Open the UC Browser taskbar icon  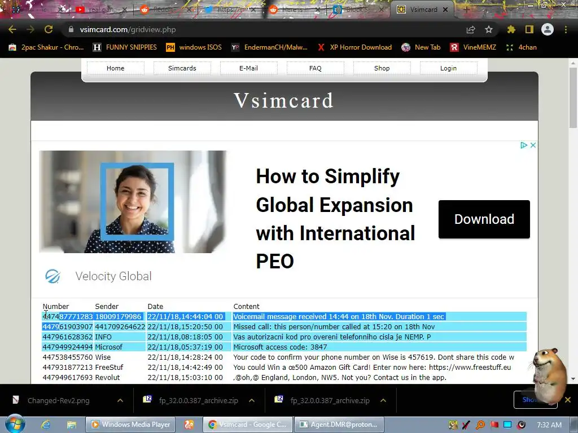pos(189,425)
